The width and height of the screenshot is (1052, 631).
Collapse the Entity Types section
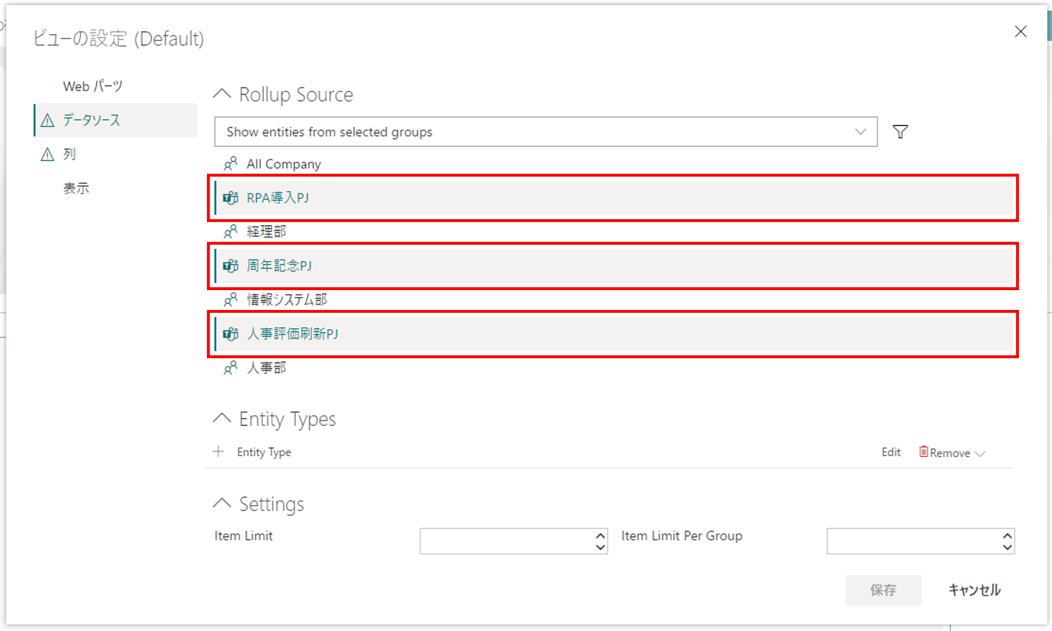click(x=222, y=418)
